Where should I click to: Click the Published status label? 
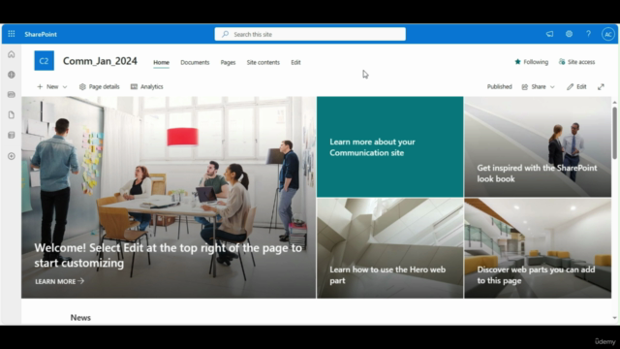(500, 86)
